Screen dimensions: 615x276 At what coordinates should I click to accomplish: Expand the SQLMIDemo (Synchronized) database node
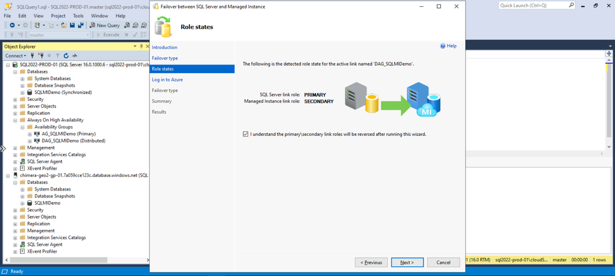pyautogui.click(x=22, y=92)
